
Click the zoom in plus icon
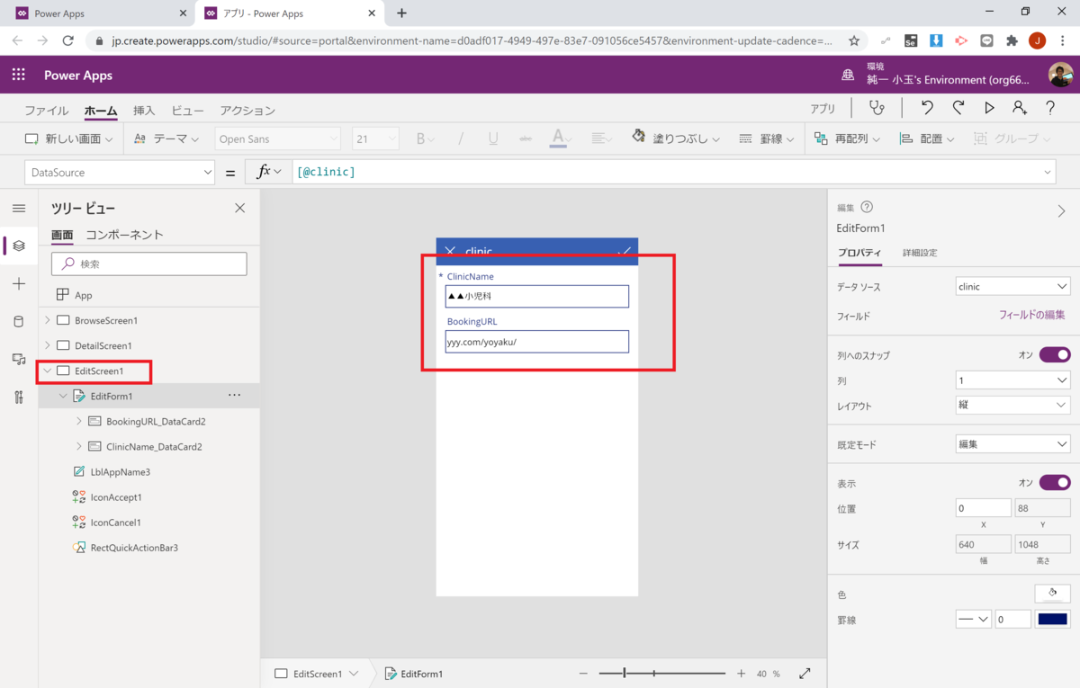741,673
